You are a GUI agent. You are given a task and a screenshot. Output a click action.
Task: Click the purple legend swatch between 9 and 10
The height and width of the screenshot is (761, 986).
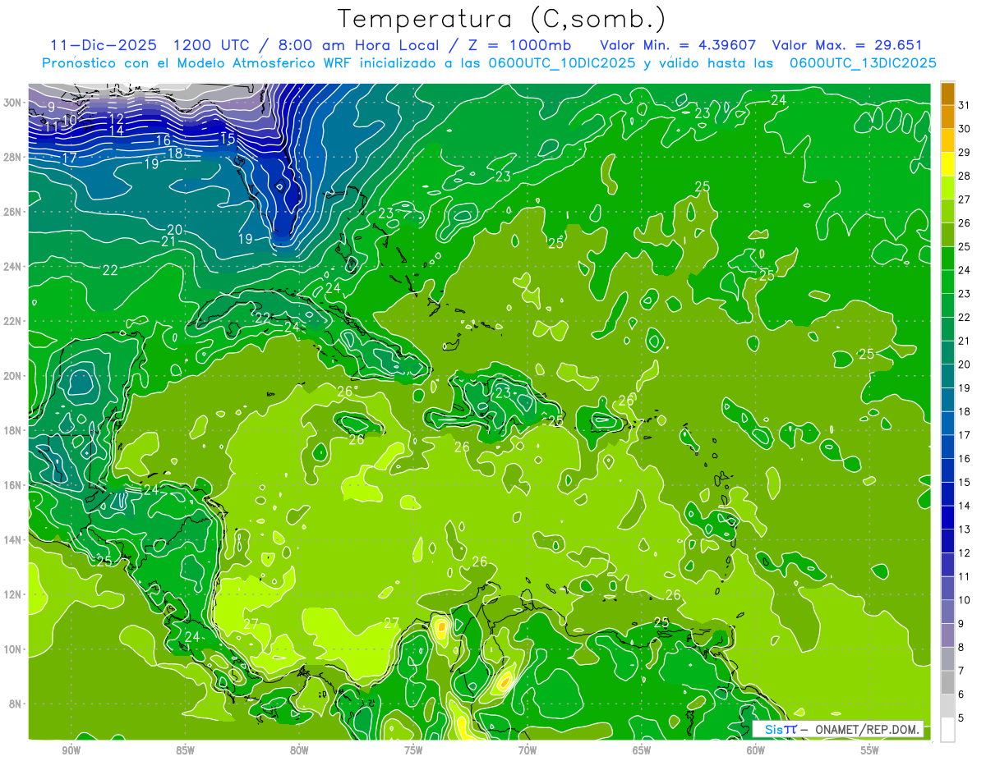[x=947, y=612]
